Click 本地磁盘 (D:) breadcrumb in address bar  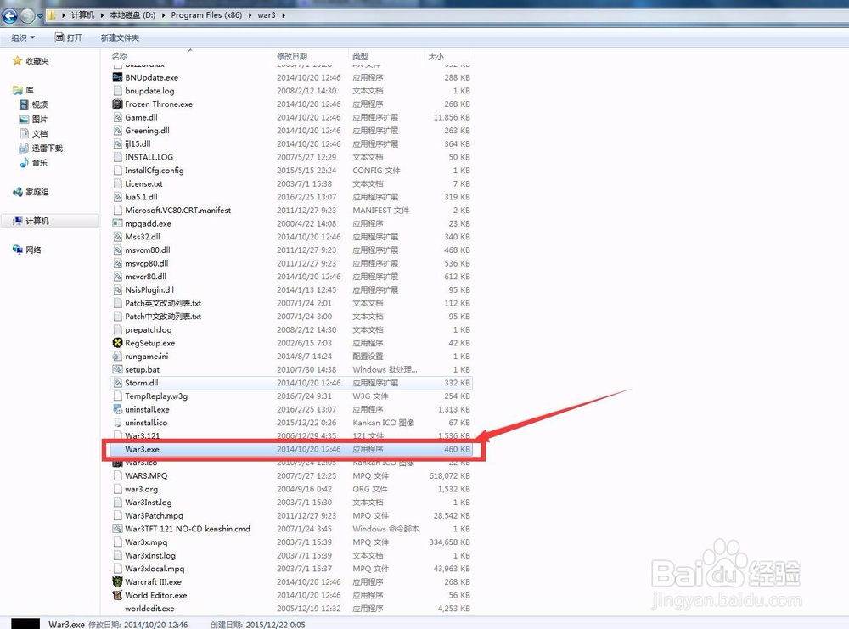(x=132, y=15)
